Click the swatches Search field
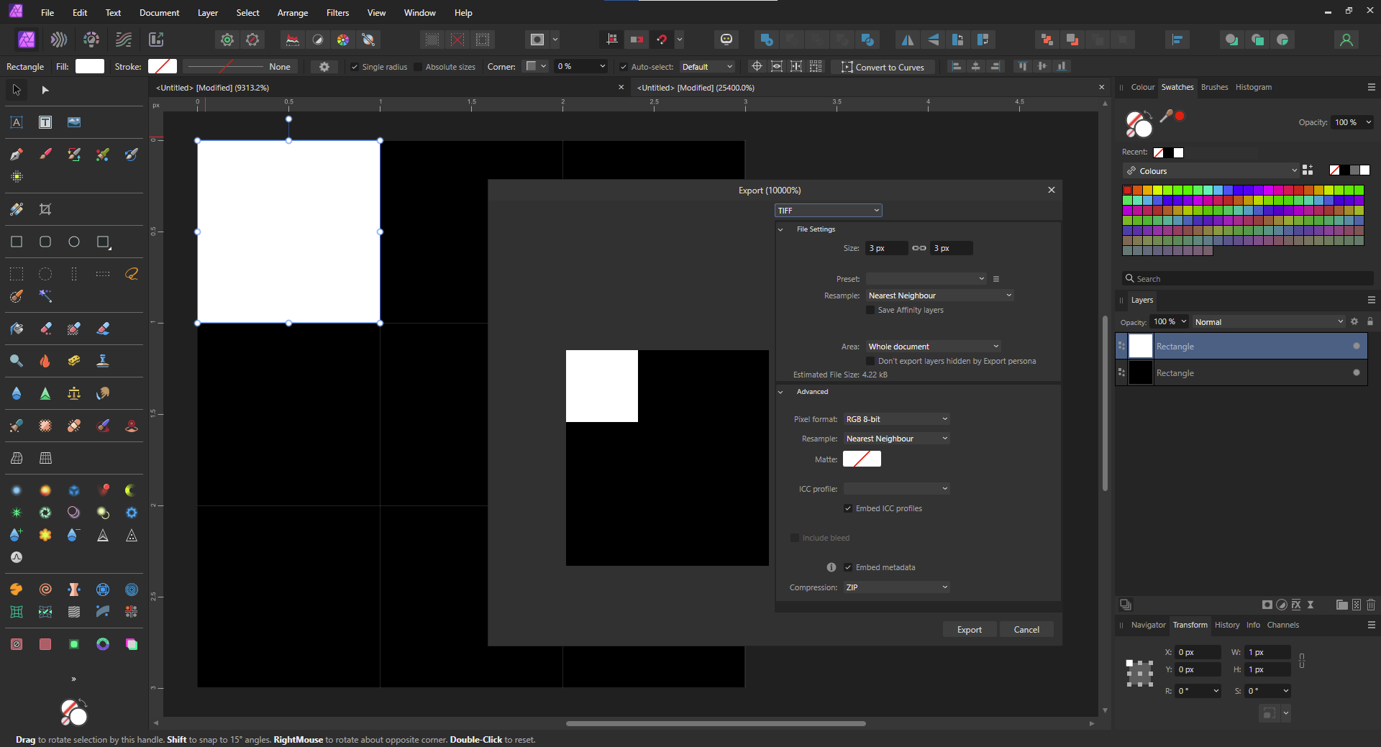The image size is (1381, 747). point(1246,278)
